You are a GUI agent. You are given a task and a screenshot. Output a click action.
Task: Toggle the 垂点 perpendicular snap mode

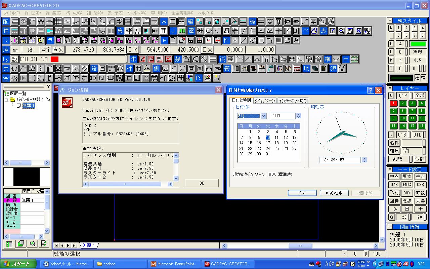[420, 177]
